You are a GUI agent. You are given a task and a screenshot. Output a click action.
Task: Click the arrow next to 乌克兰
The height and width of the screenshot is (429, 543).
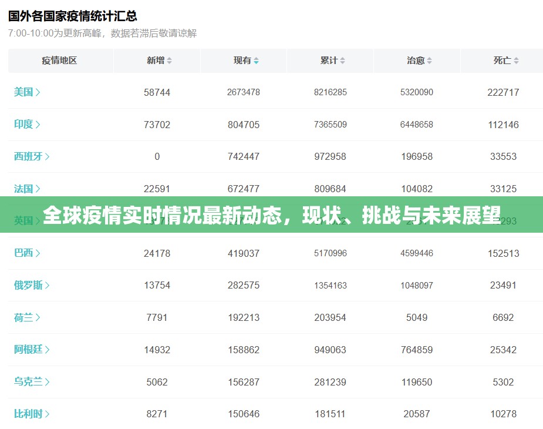(47, 382)
